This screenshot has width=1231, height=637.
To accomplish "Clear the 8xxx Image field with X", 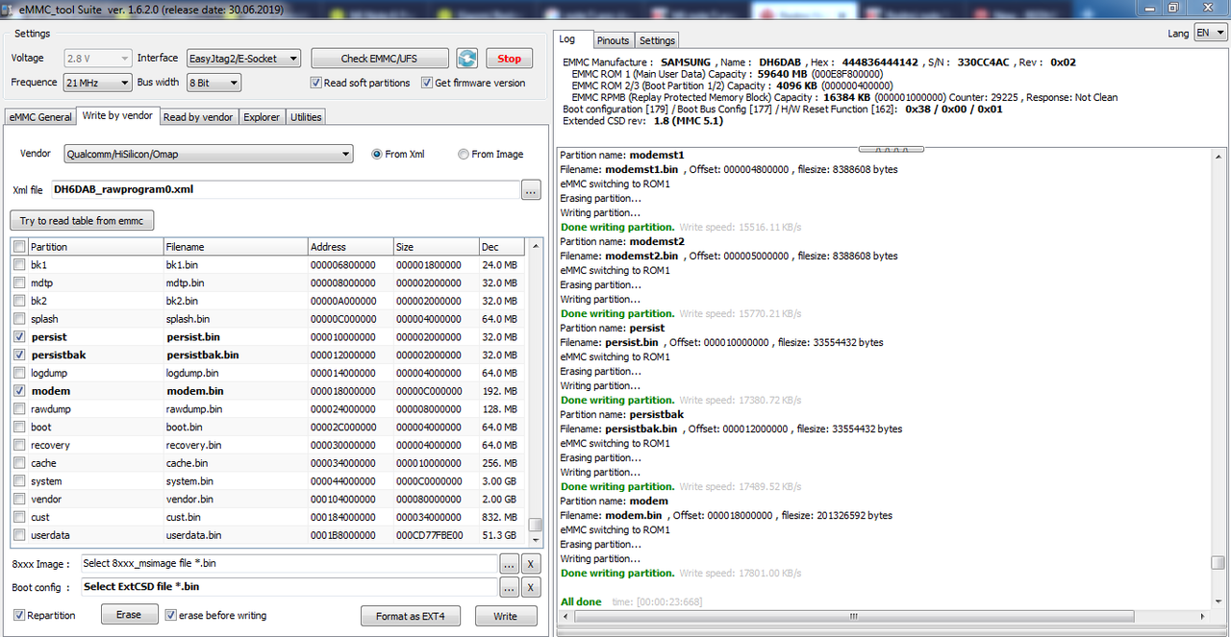I will (x=531, y=564).
